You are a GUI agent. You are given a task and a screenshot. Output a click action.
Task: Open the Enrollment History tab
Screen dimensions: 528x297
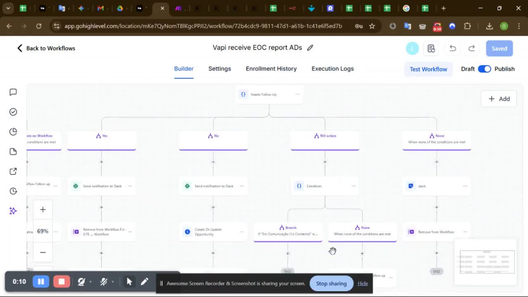click(x=271, y=69)
